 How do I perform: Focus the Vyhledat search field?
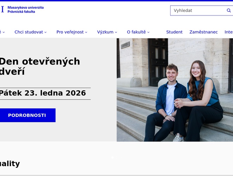coord(198,11)
